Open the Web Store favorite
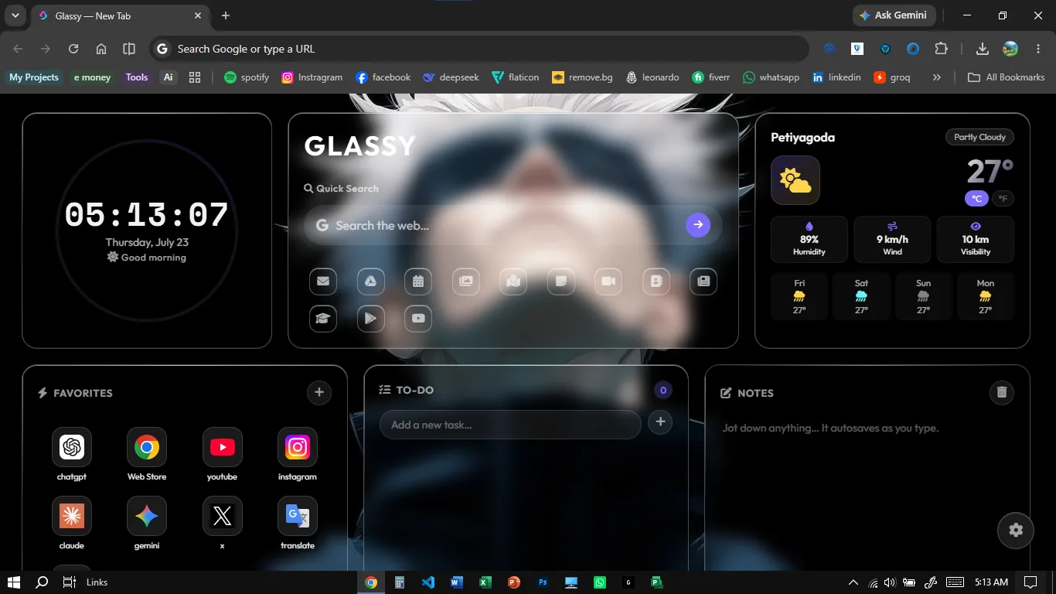This screenshot has width=1056, height=594. tap(147, 455)
